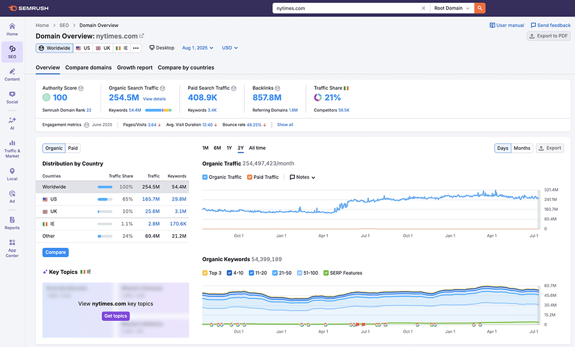The height and width of the screenshot is (347, 575).
Task: Open the Content sidebar section
Action: 12,75
